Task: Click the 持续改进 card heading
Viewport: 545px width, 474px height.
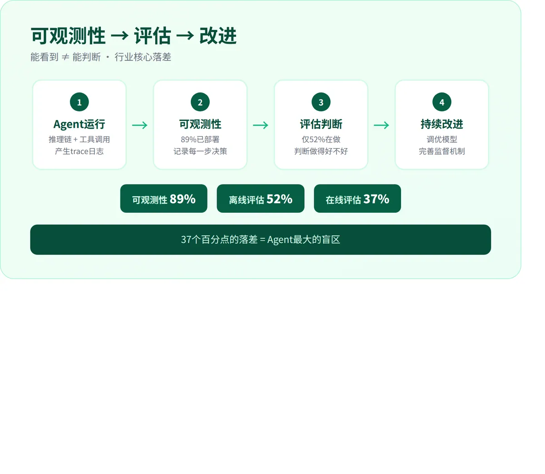Action: click(442, 124)
